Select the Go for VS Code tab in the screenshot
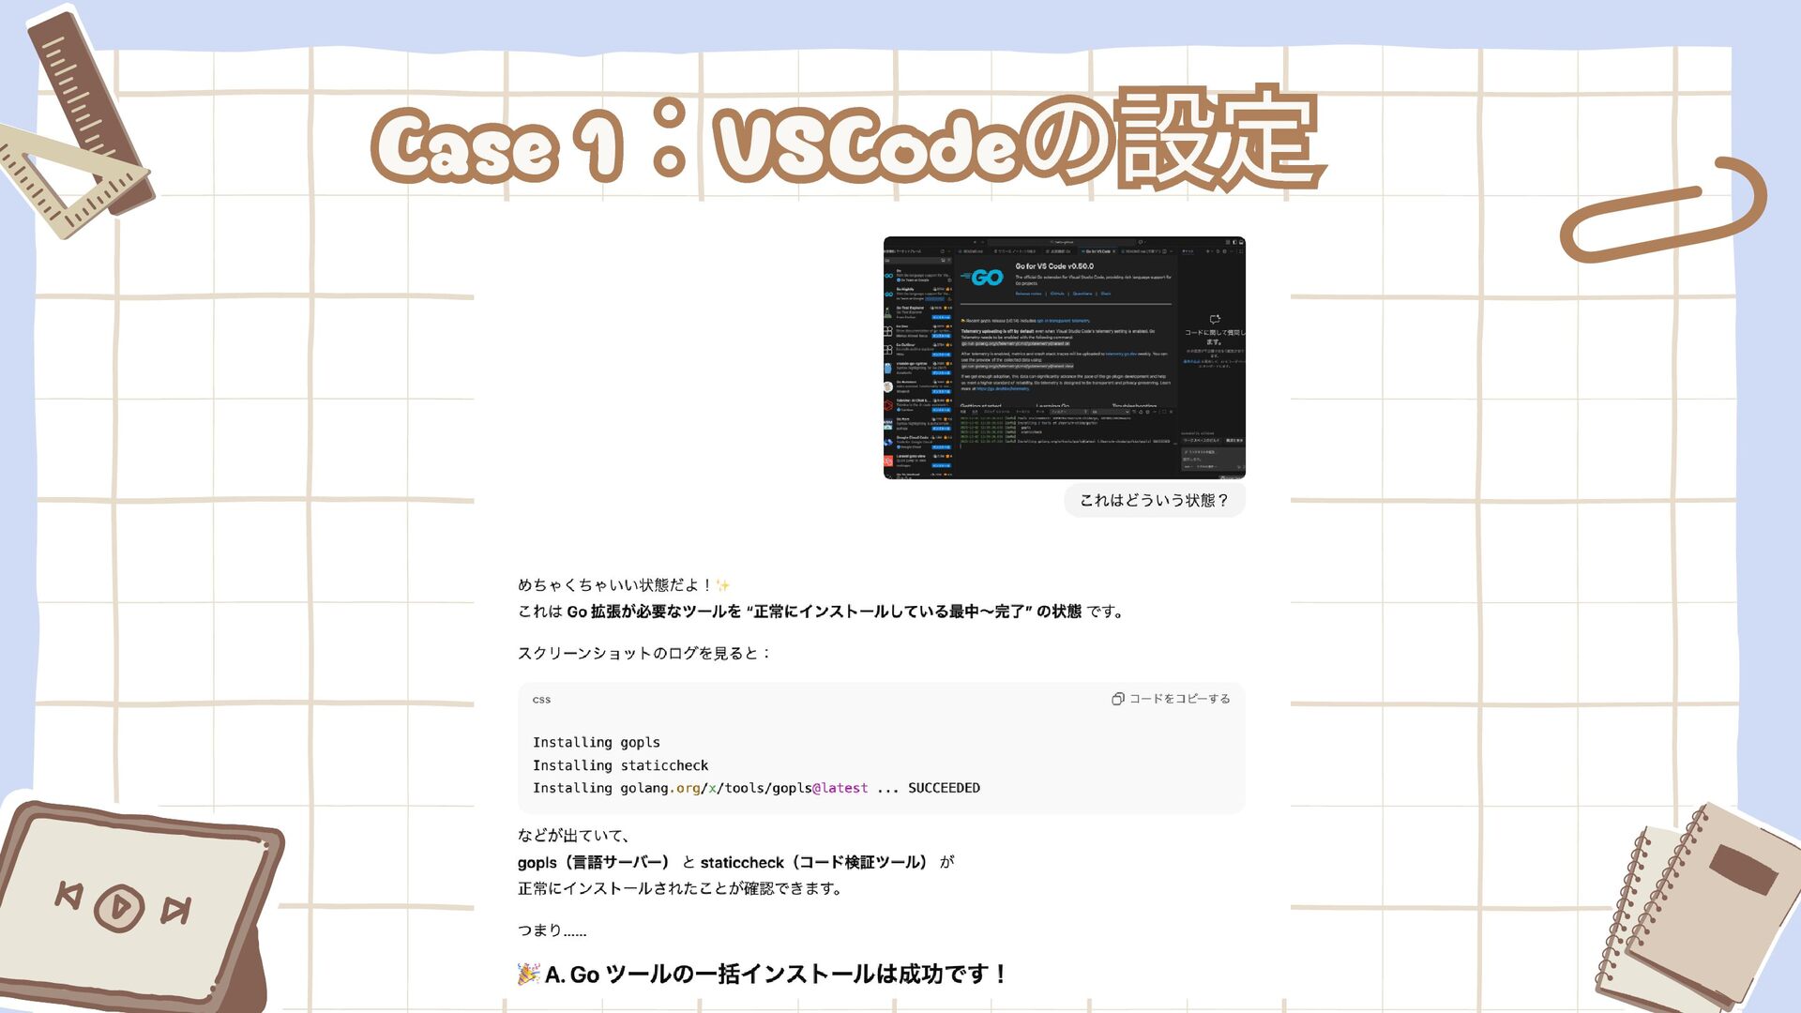Viewport: 1801px width, 1013px height. 1097,251
